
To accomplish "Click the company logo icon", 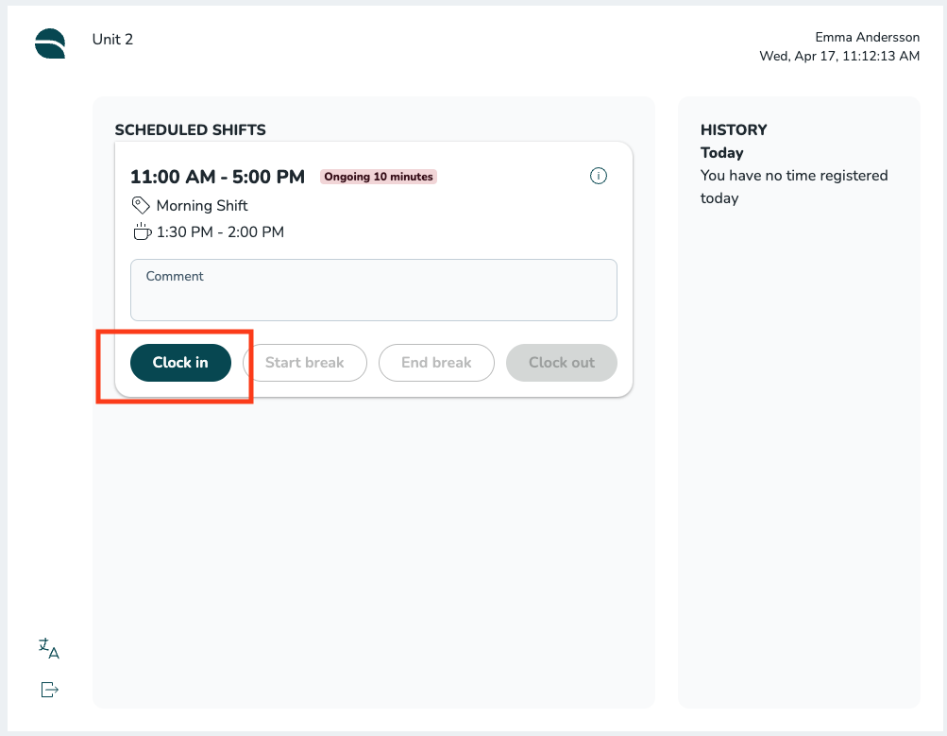I will point(49,43).
